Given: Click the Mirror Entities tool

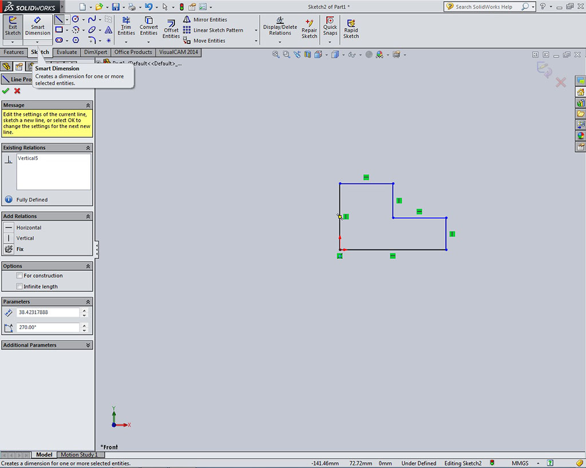Looking at the screenshot, I should (209, 19).
